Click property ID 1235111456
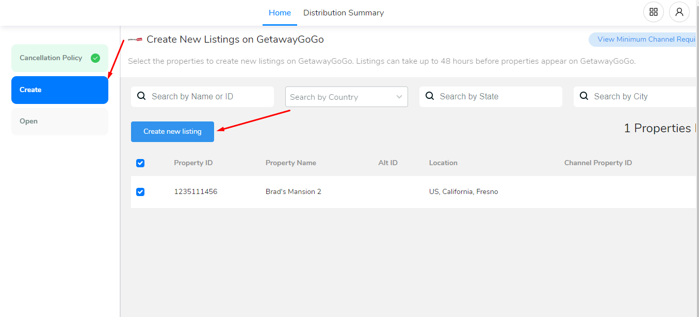Screen dimensions: 699x317 [x=196, y=192]
